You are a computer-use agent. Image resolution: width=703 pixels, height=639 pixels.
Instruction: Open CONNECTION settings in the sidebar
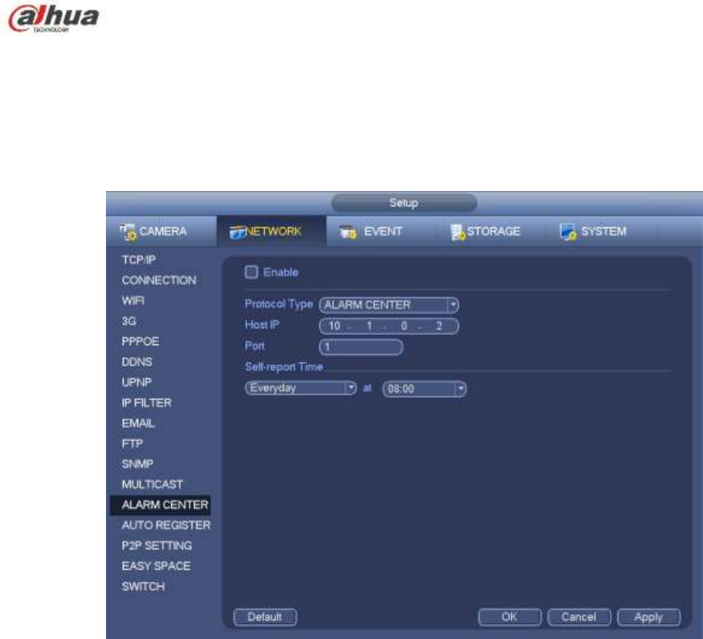tap(159, 280)
